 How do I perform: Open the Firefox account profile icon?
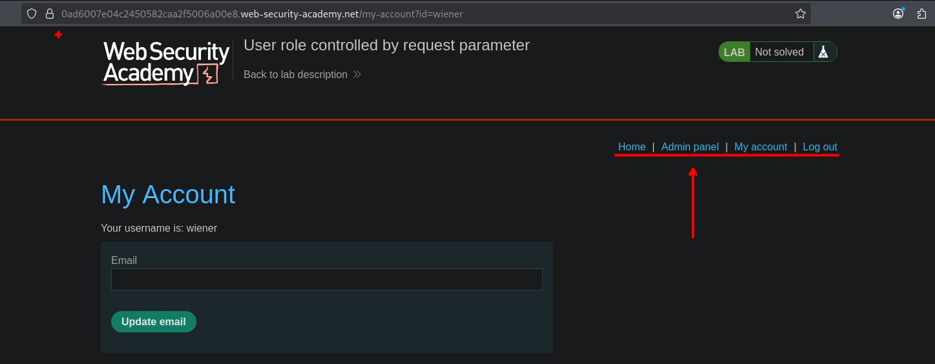coord(898,14)
